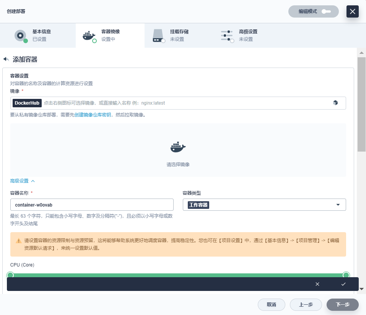This screenshot has height=315, width=366.
Task: Dismiss the dark bar with the X icon
Action: click(x=317, y=284)
